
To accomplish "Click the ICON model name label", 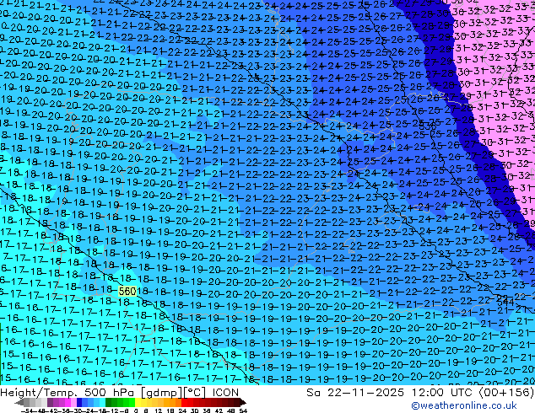I will (x=225, y=393).
